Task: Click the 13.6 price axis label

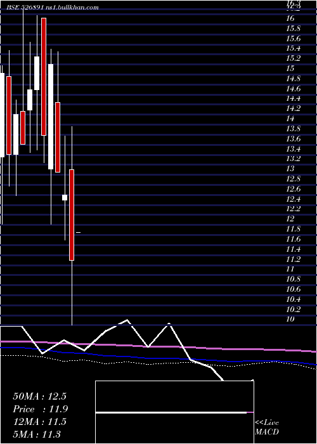Action: point(293,139)
